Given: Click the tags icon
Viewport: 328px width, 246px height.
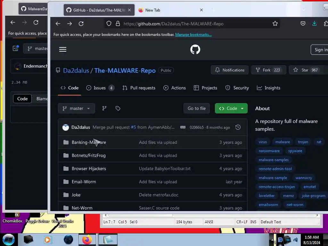Looking at the screenshot, I should coord(118,108).
